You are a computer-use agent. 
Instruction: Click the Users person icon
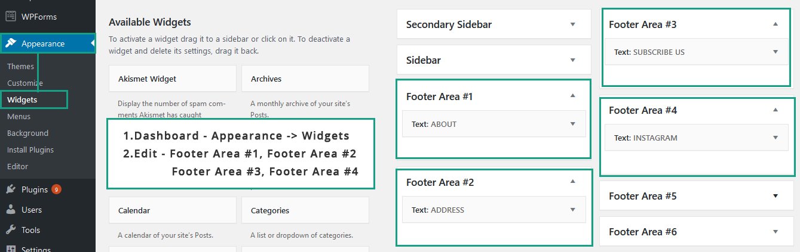click(x=11, y=210)
